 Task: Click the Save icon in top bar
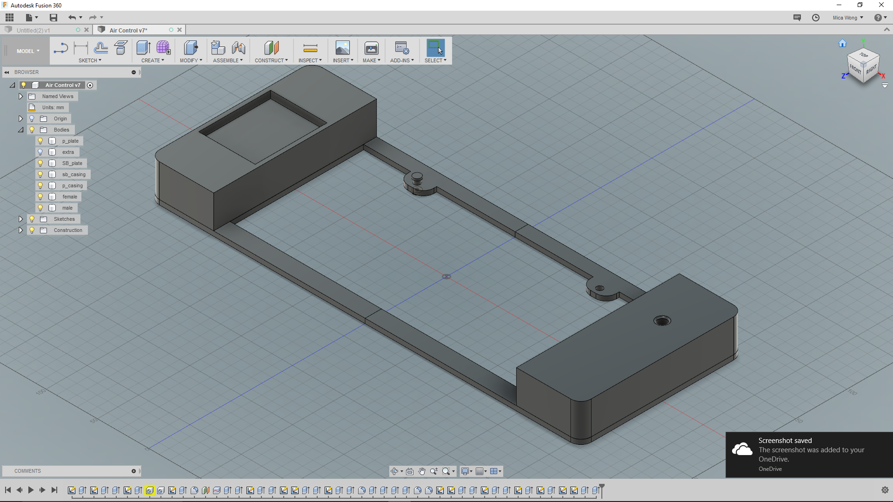tap(53, 18)
